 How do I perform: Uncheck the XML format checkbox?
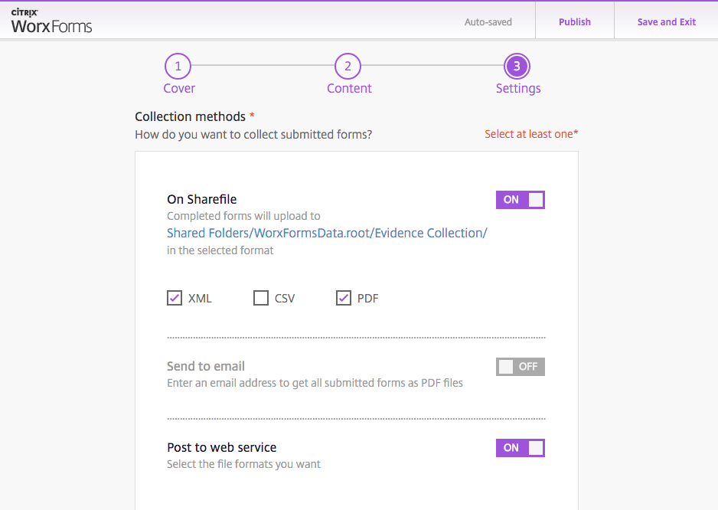pyautogui.click(x=175, y=298)
